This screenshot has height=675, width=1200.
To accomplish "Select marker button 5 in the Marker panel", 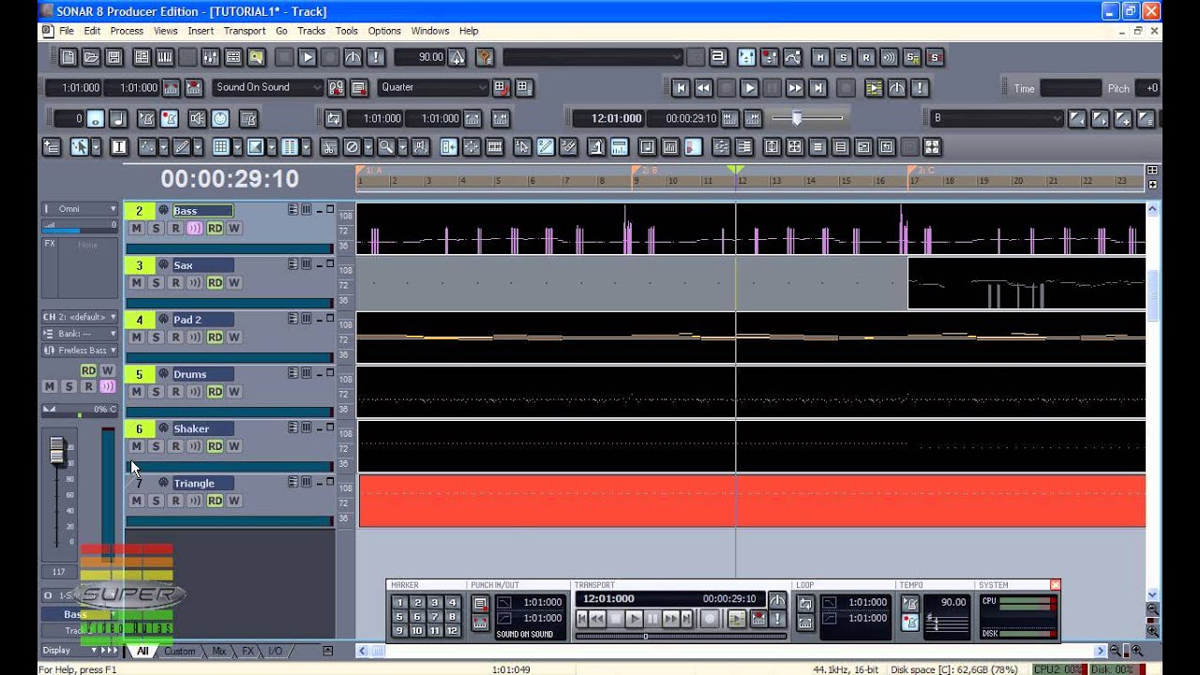I will coord(399,617).
